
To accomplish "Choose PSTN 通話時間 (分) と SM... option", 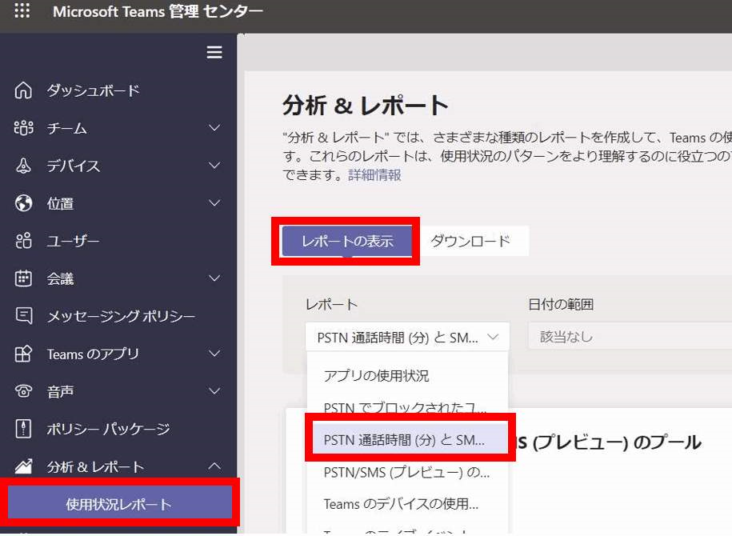I will pos(410,439).
